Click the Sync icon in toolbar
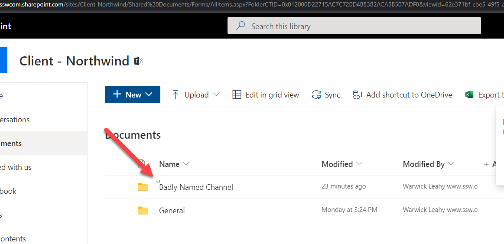Screen dimensions: 504x244 [317, 95]
